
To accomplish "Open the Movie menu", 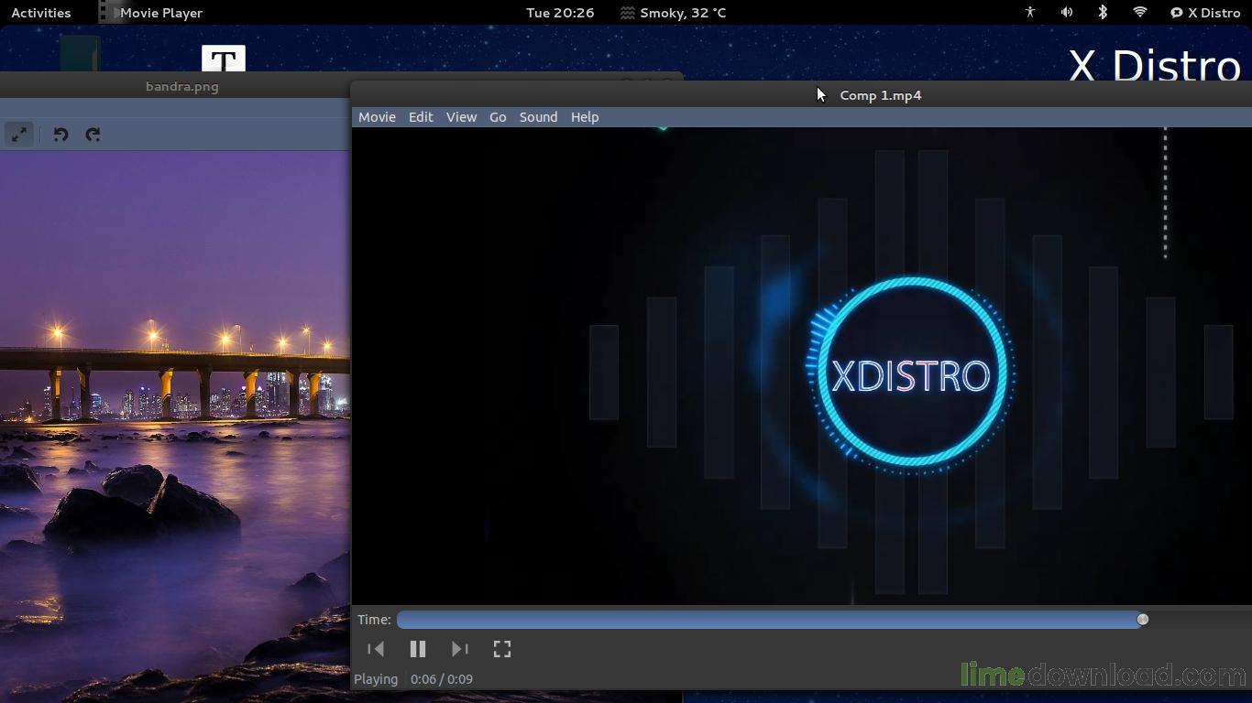I will 377,117.
